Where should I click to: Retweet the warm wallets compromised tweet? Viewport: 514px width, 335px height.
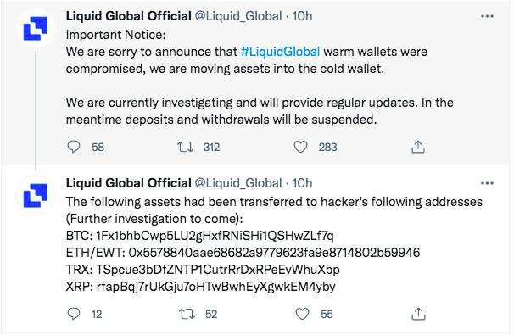point(186,147)
